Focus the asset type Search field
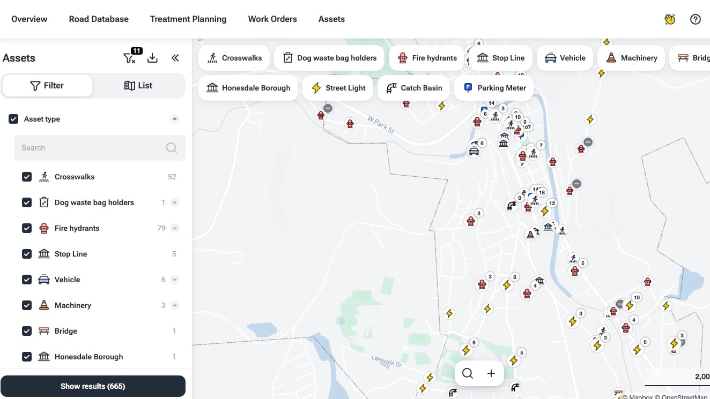710x399 pixels. 100,148
